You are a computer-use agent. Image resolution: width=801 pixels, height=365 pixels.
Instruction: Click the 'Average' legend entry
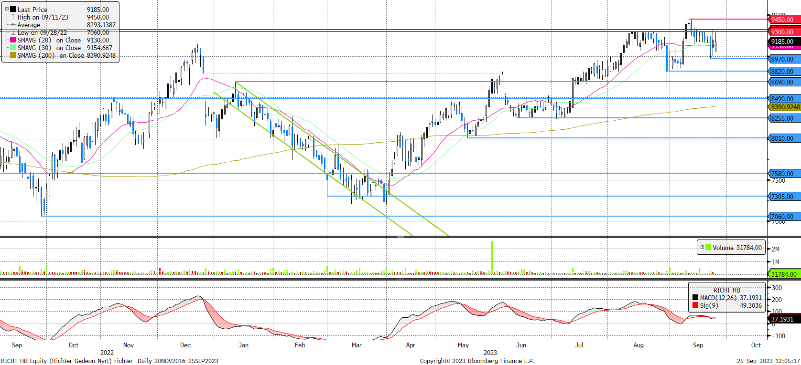point(29,25)
